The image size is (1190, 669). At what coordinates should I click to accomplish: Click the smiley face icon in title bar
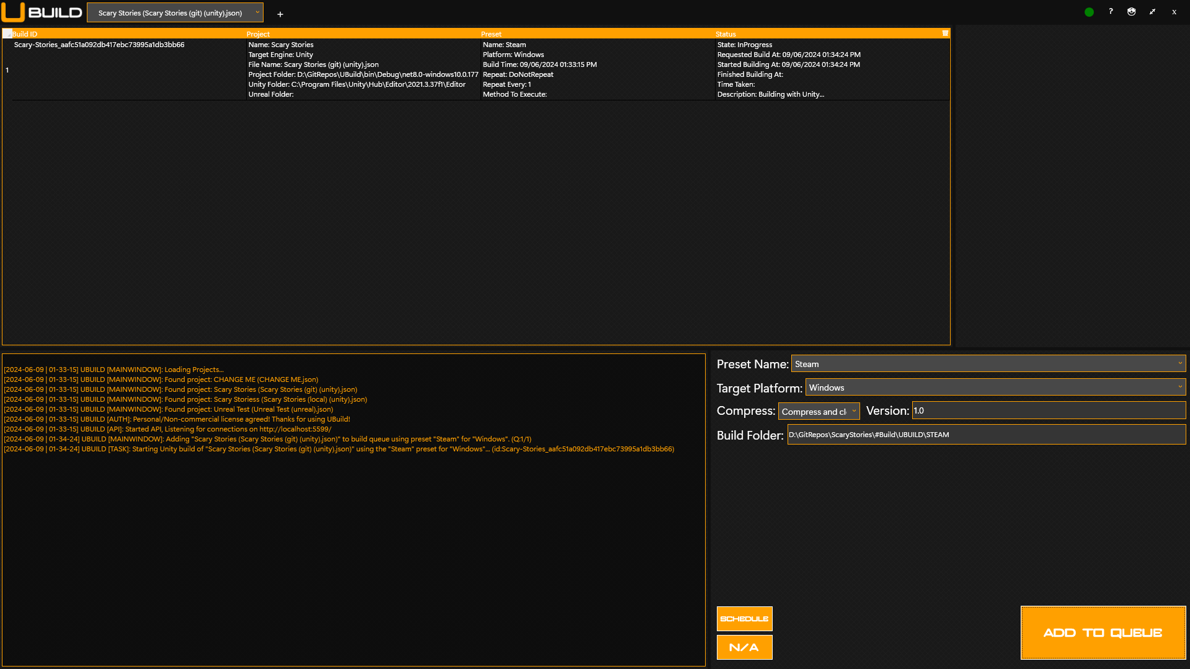pos(1132,12)
